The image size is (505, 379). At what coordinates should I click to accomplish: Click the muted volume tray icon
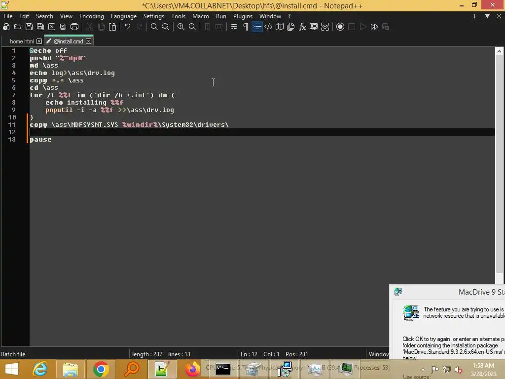pos(459,370)
